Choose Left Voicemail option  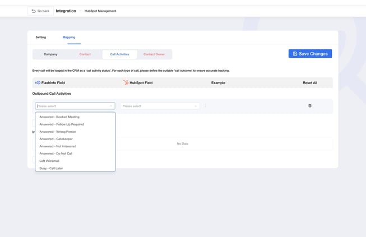click(x=75, y=161)
